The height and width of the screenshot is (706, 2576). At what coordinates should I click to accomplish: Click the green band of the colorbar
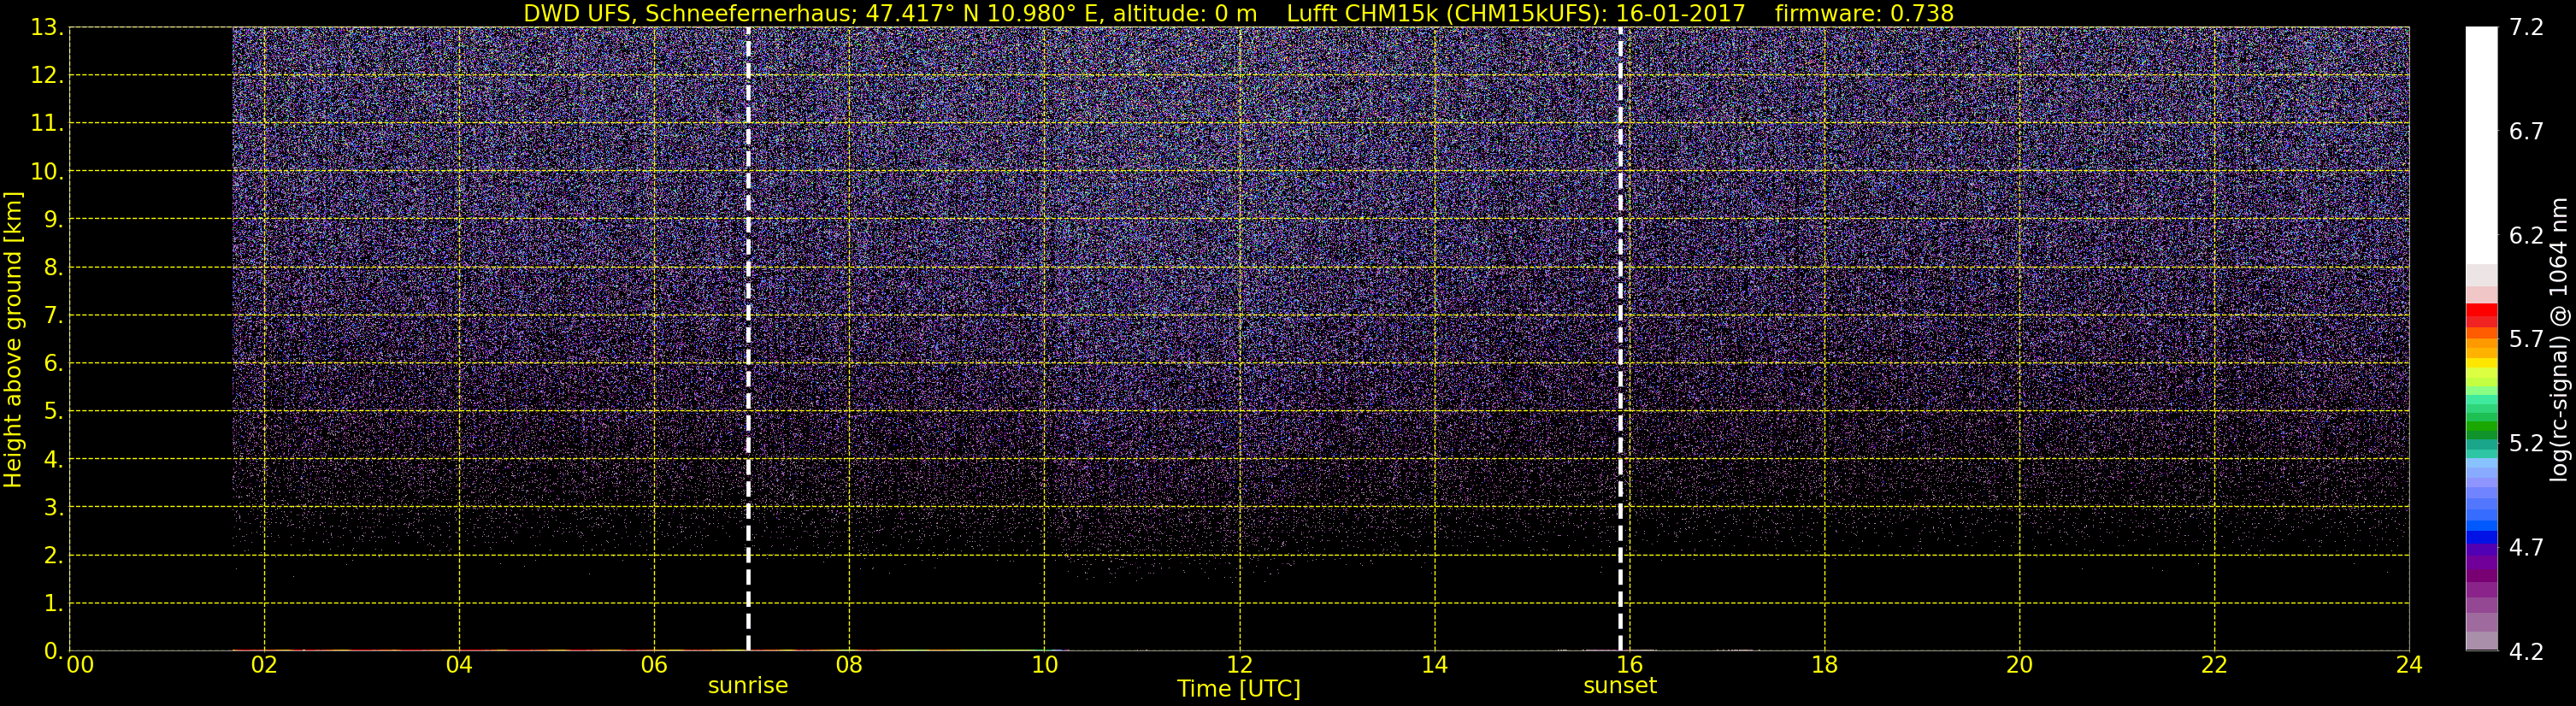coord(2482,428)
